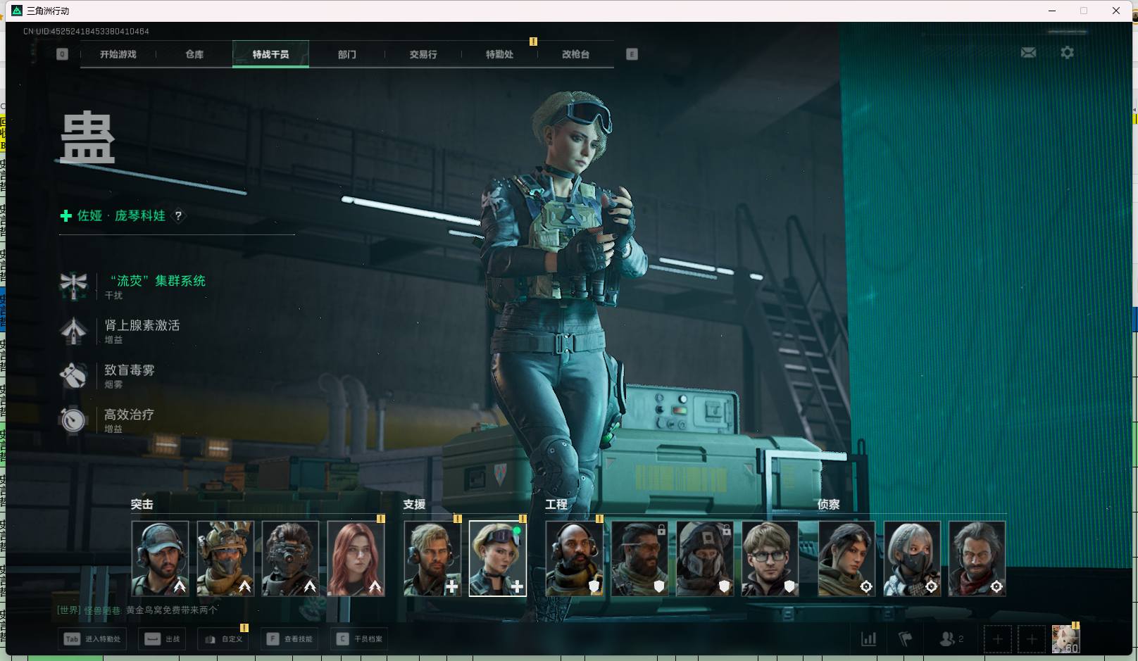The width and height of the screenshot is (1138, 661).
Task: Open the friends list icon
Action: click(947, 638)
